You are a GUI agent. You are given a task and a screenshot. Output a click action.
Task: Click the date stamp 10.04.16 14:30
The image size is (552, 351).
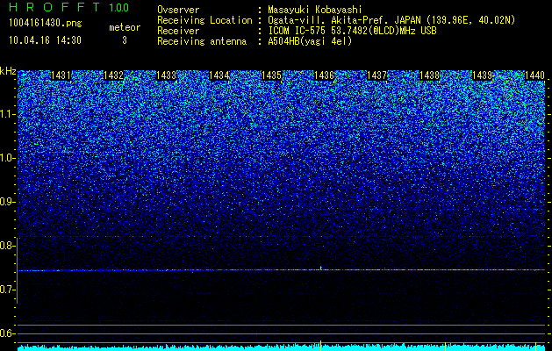click(x=45, y=40)
